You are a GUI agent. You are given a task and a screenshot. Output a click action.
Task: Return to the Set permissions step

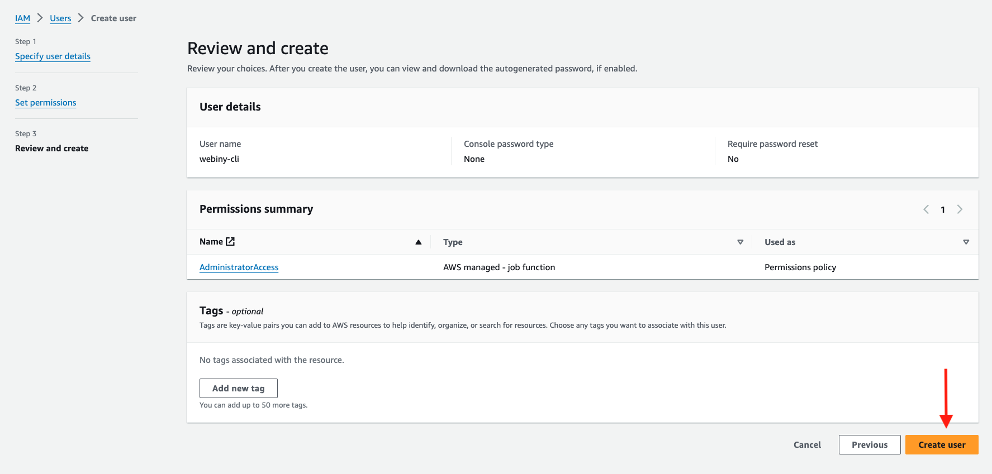pyautogui.click(x=45, y=103)
